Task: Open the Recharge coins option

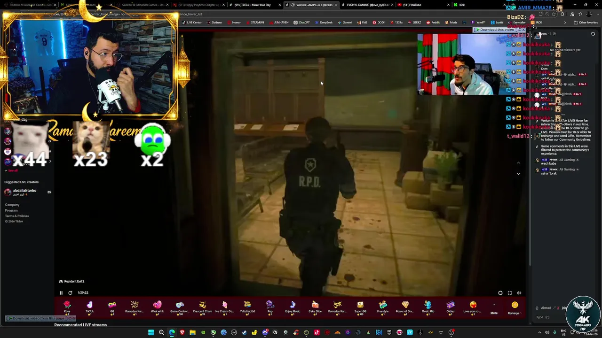Action: [515, 308]
